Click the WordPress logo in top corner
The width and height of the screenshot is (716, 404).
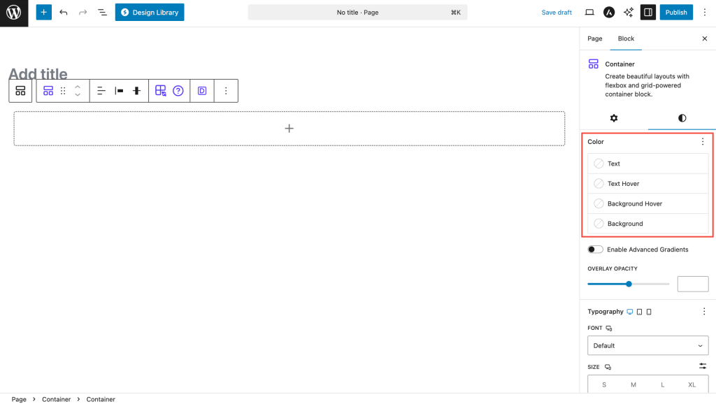[x=14, y=13]
